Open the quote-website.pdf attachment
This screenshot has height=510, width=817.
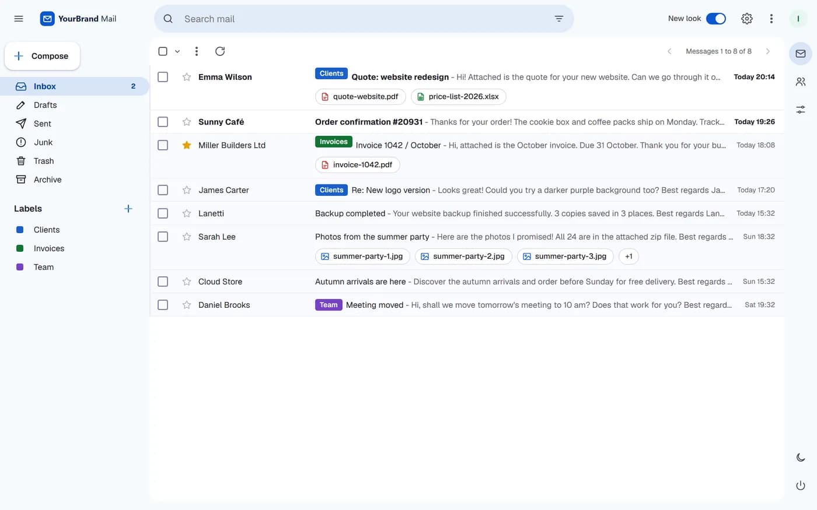pyautogui.click(x=361, y=97)
